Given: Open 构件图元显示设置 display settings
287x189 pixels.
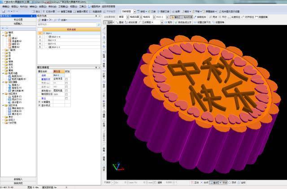Looking at the screenshot, I should 229,12.
